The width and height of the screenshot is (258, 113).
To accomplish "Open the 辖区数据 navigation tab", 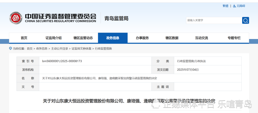I will pos(172,38).
